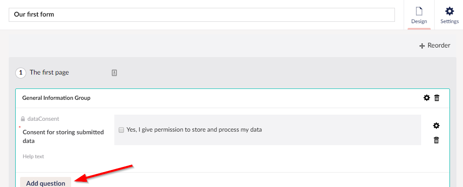Click the small icon next to the page title

click(114, 73)
